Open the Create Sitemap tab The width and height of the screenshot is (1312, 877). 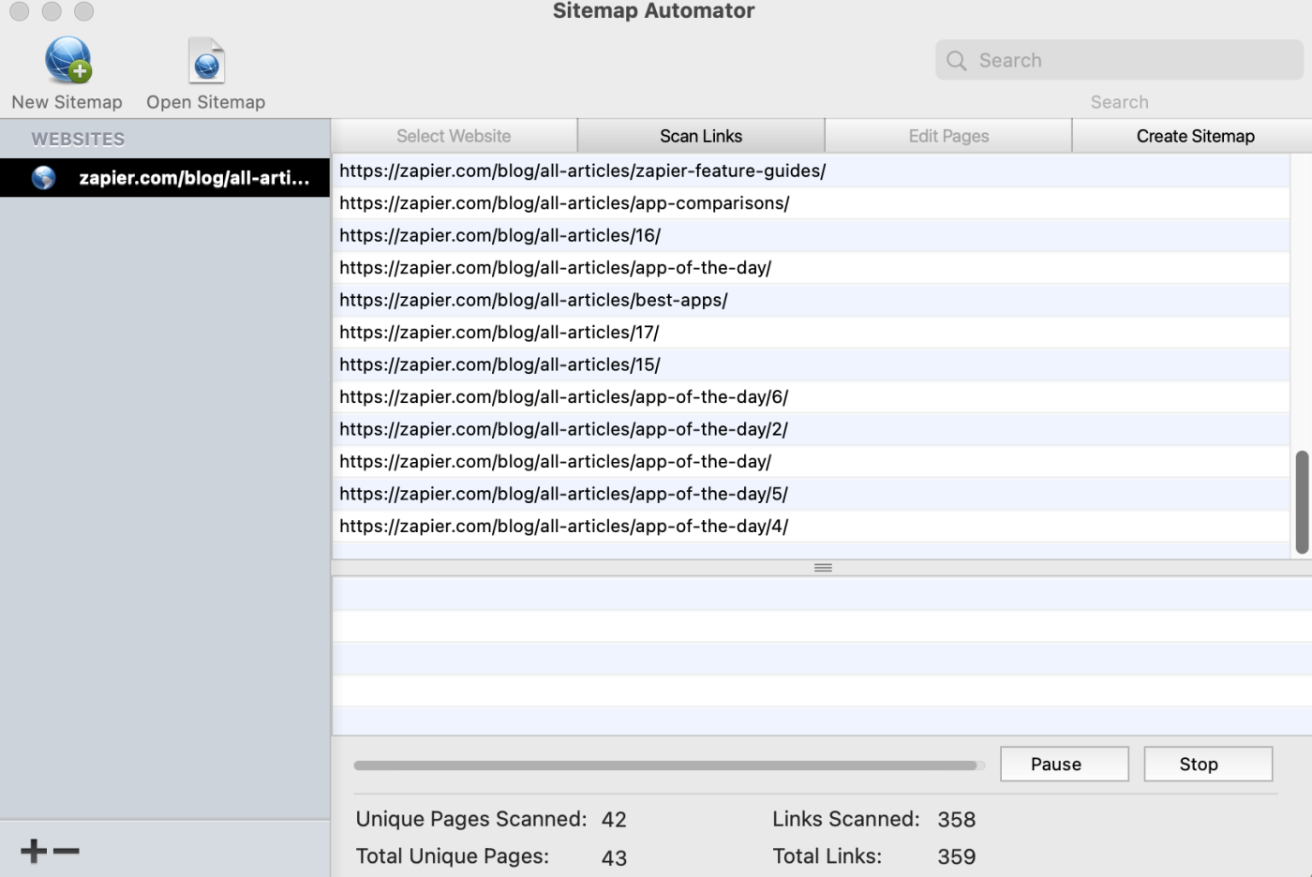(x=1195, y=136)
